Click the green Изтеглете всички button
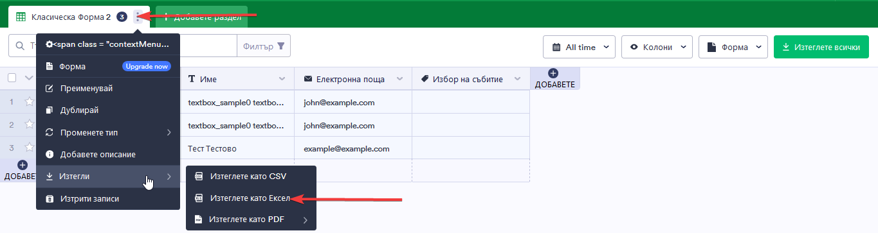This screenshot has width=878, height=233. coord(821,47)
